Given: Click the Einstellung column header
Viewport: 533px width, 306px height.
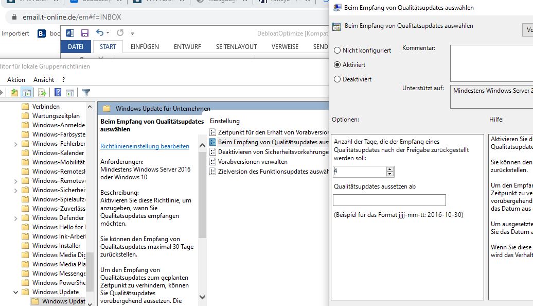Looking at the screenshot, I should tap(225, 121).
